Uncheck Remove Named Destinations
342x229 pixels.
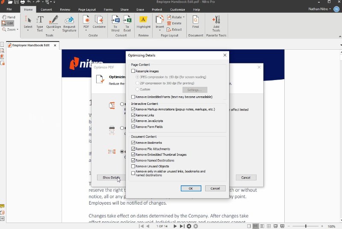(x=133, y=160)
